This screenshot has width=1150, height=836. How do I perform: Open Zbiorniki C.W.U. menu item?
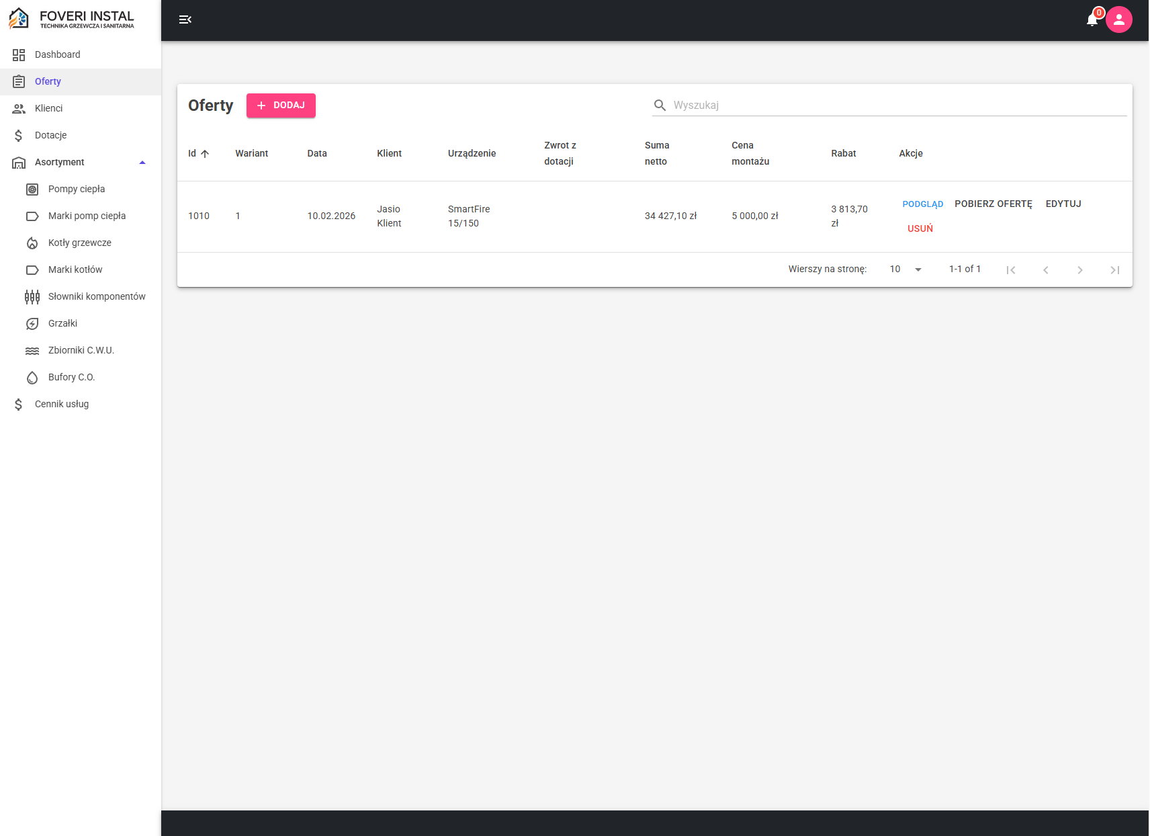pos(81,350)
